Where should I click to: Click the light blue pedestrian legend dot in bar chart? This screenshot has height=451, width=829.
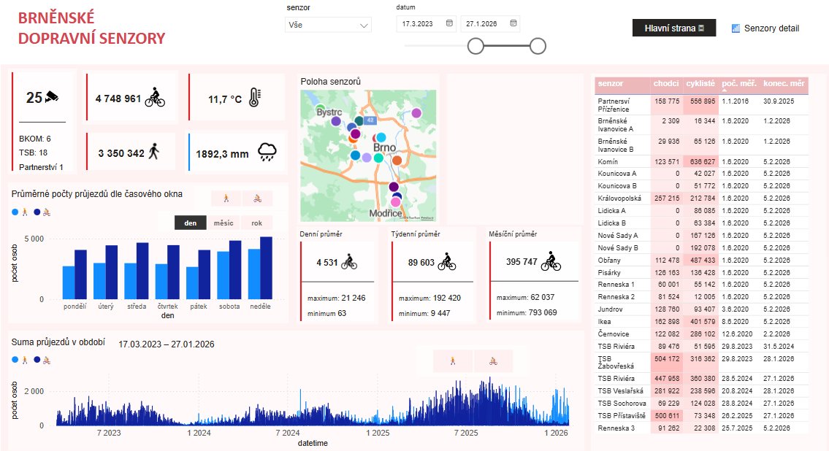point(15,212)
